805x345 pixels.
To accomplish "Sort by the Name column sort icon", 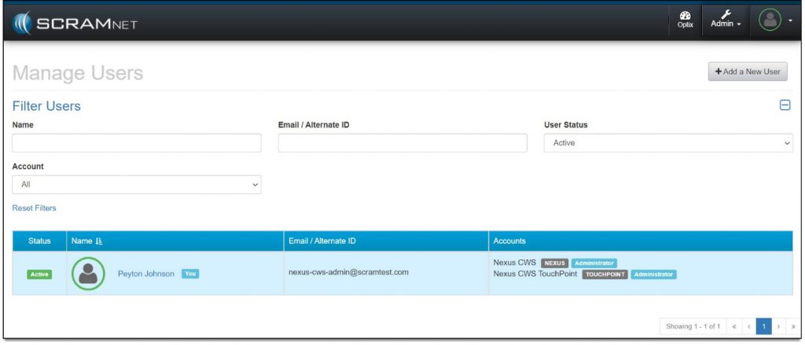I will 99,241.
